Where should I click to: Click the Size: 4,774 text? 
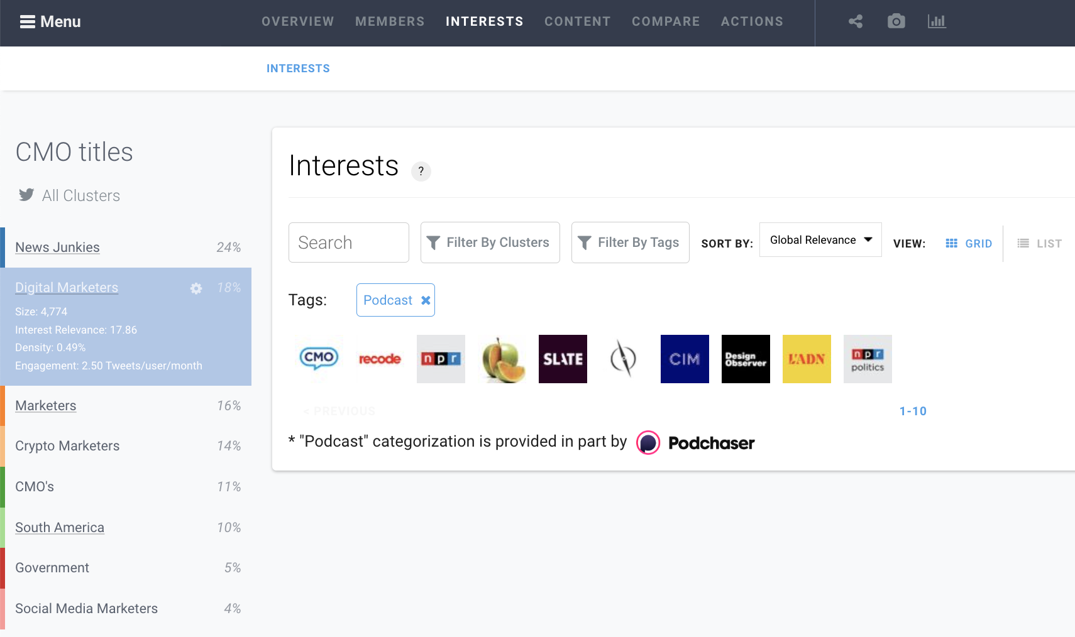click(41, 312)
